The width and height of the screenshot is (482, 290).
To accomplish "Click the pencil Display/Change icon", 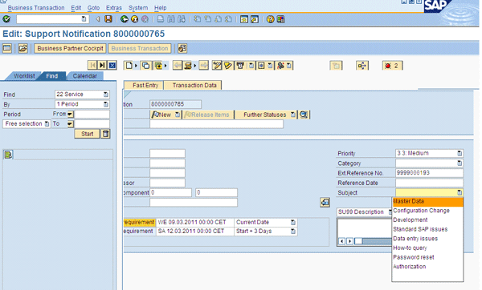I will 217,66.
